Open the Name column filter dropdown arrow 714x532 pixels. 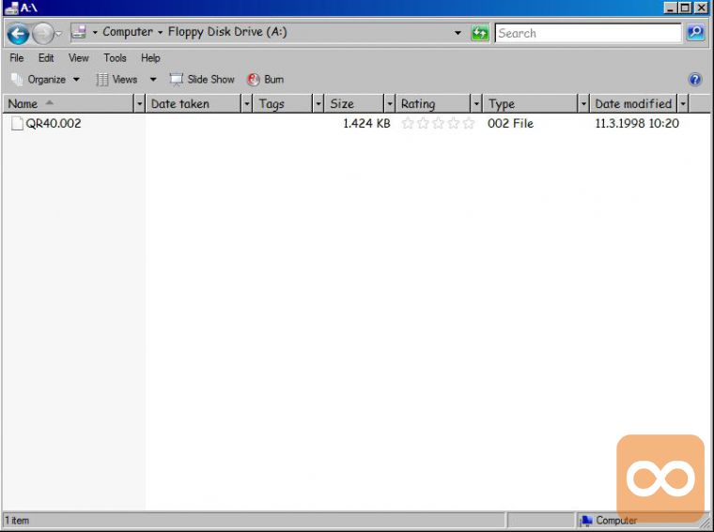[140, 104]
